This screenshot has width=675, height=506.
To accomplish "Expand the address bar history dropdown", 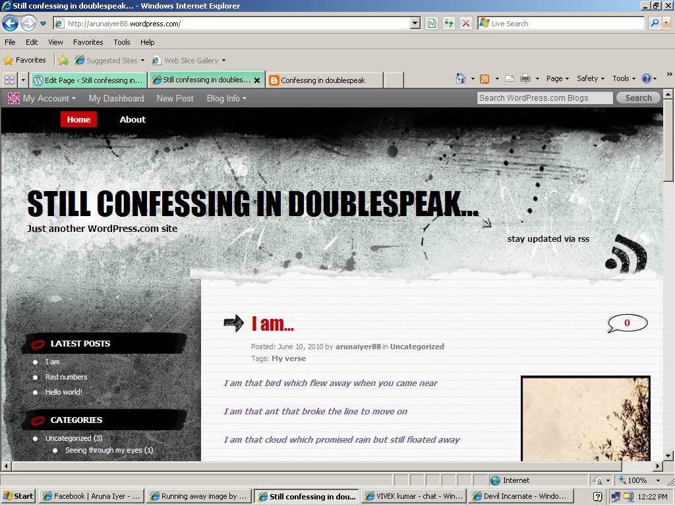I will click(x=415, y=24).
